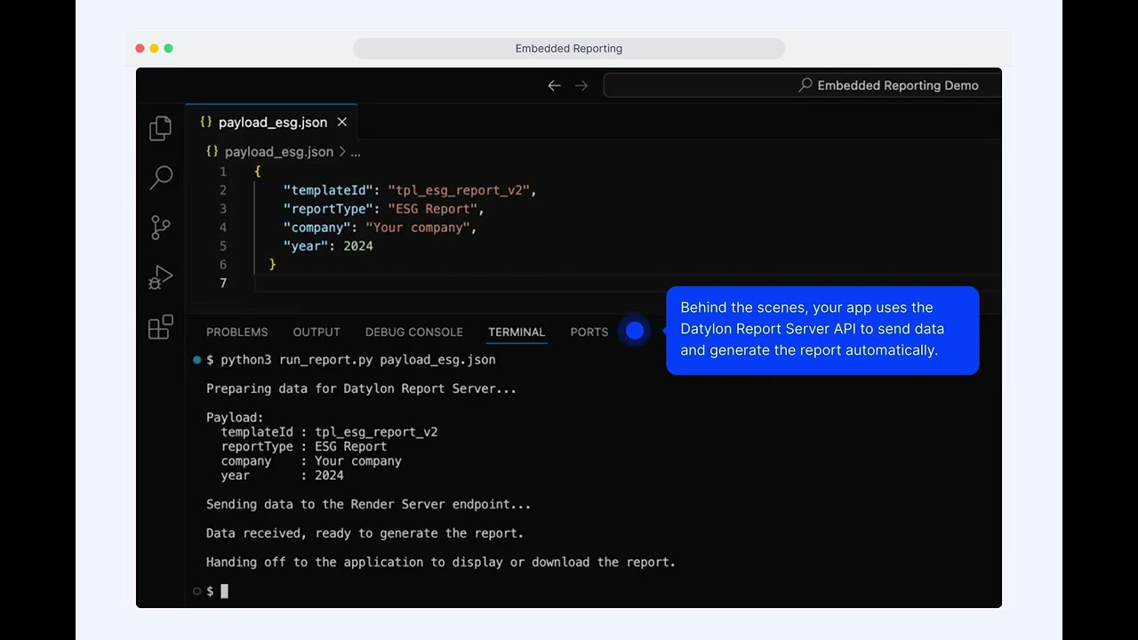The height and width of the screenshot is (640, 1138).
Task: Open Run and Debug view icon
Action: pos(161,277)
